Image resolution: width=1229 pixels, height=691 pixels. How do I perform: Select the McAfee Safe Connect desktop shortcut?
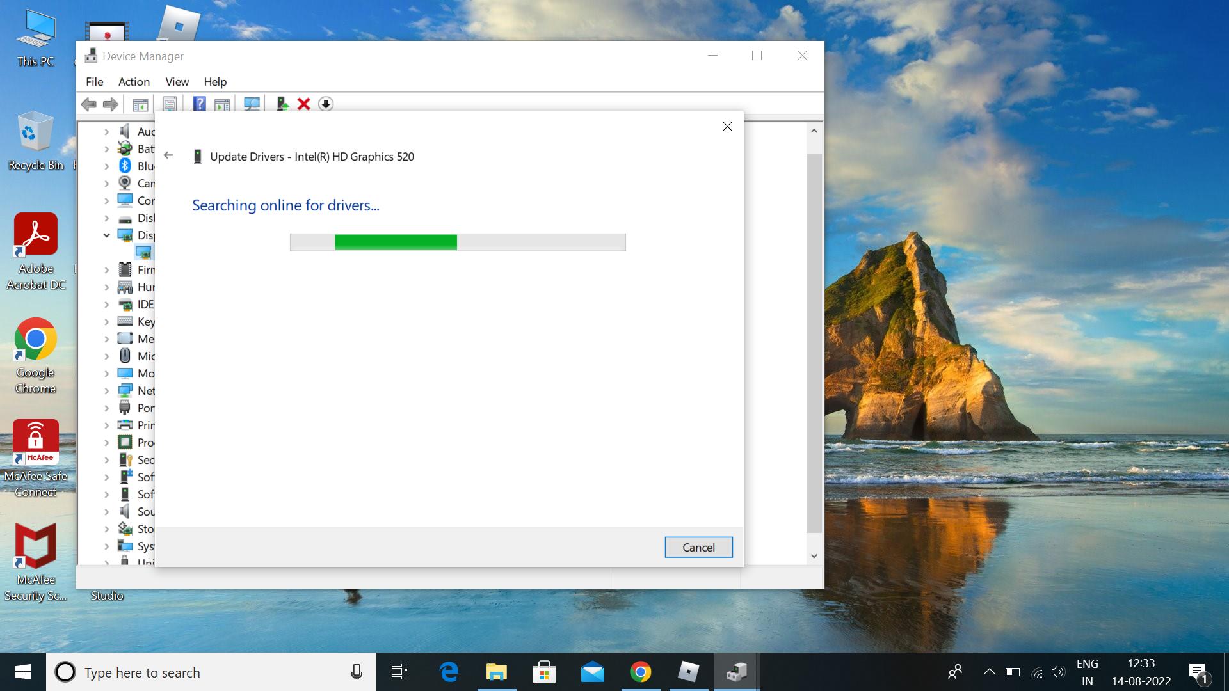tap(36, 459)
